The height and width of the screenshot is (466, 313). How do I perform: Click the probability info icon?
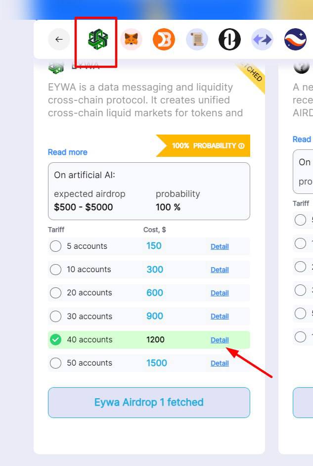coord(241,145)
